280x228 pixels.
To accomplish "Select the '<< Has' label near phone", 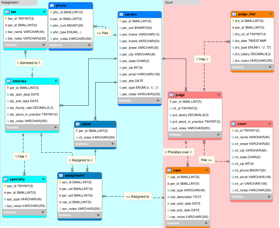I will pyautogui.click(x=103, y=33).
